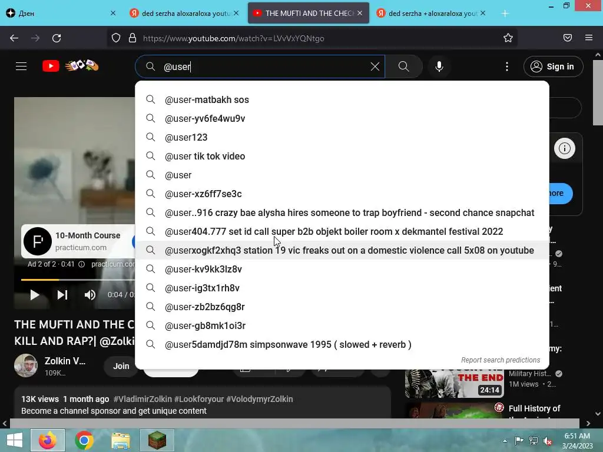The image size is (603, 452).
Task: Open the YouTube guide hamburger menu
Action: point(21,67)
